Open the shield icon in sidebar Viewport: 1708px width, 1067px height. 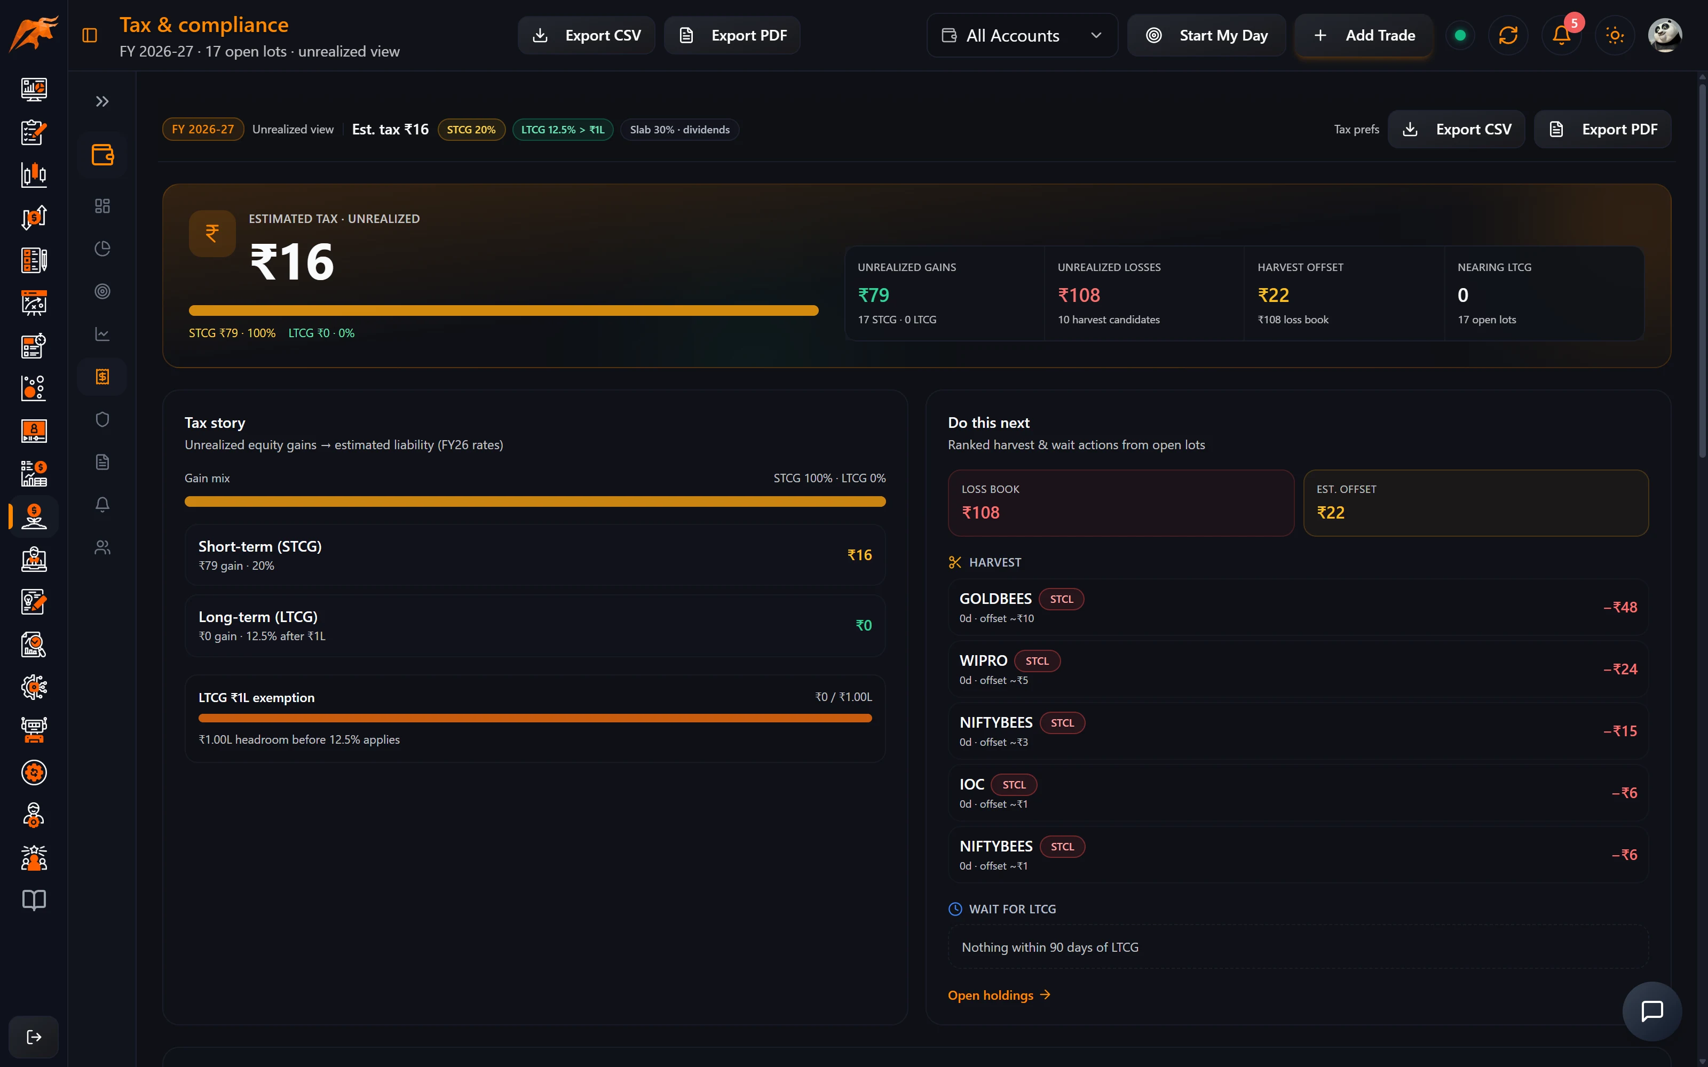[x=102, y=419]
